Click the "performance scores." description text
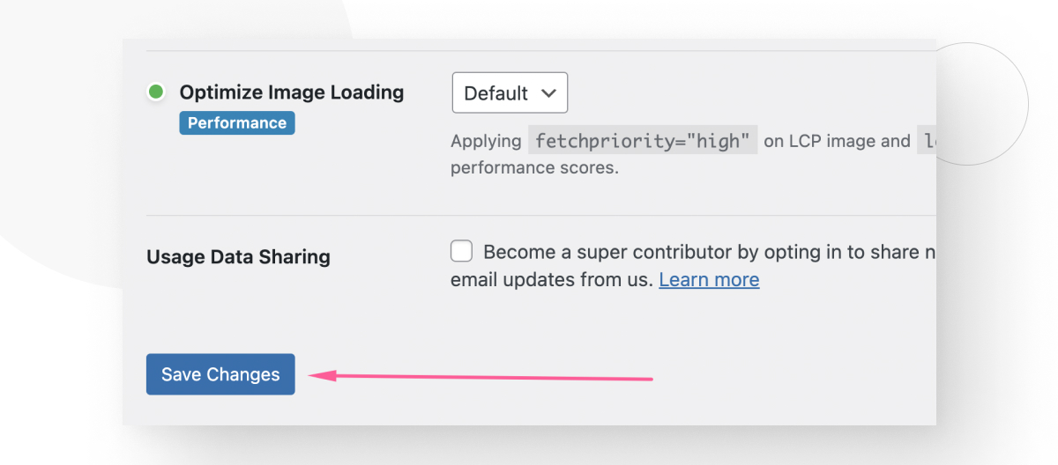This screenshot has height=465, width=1058. 534,167
